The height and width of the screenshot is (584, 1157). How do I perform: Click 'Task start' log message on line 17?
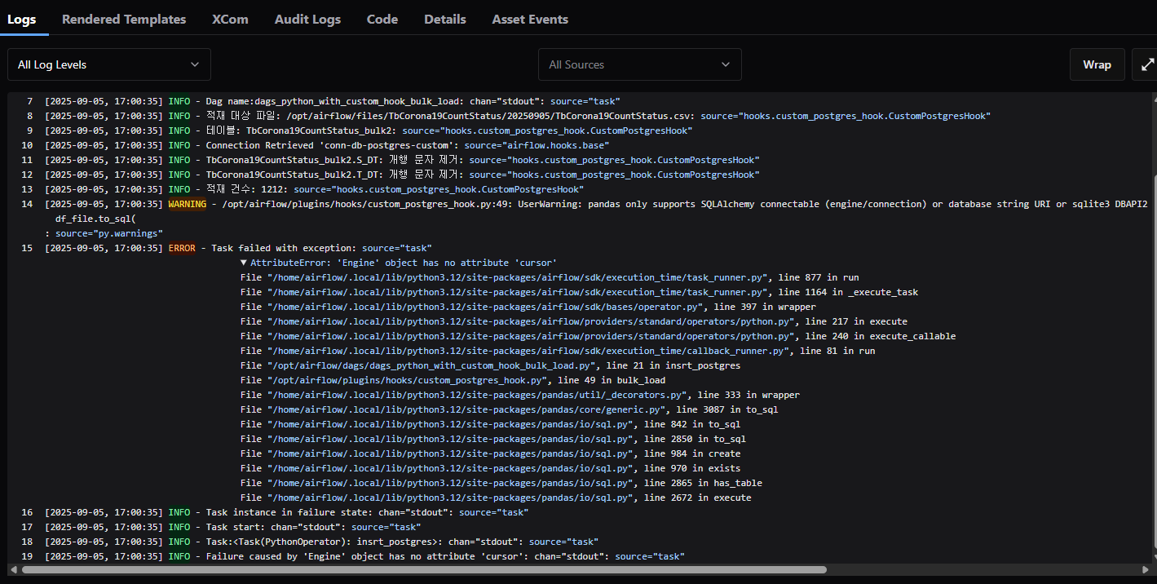pos(235,527)
